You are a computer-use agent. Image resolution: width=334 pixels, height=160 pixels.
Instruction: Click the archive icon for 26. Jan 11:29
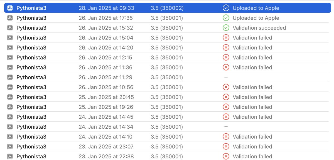coord(10,77)
